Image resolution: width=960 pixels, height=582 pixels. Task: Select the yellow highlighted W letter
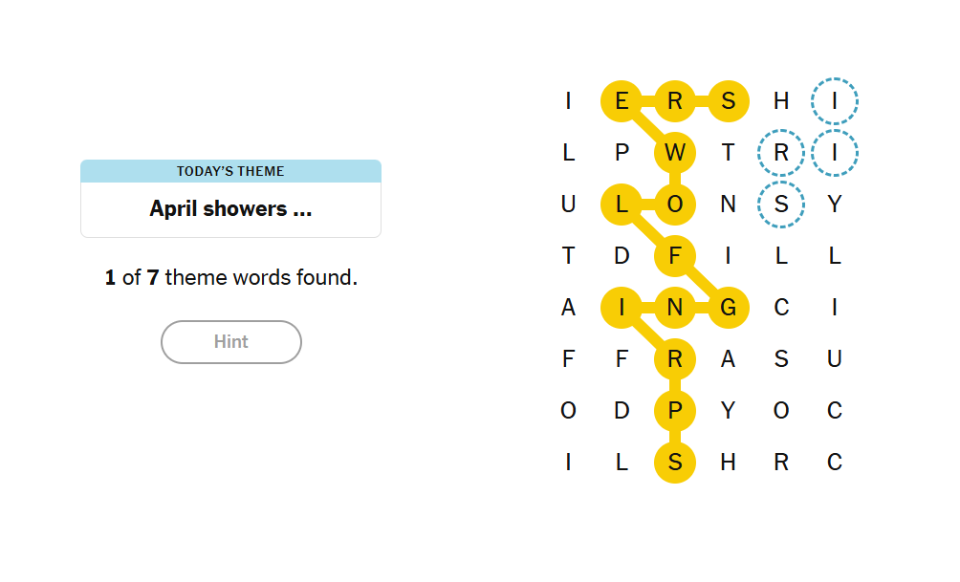point(675,152)
